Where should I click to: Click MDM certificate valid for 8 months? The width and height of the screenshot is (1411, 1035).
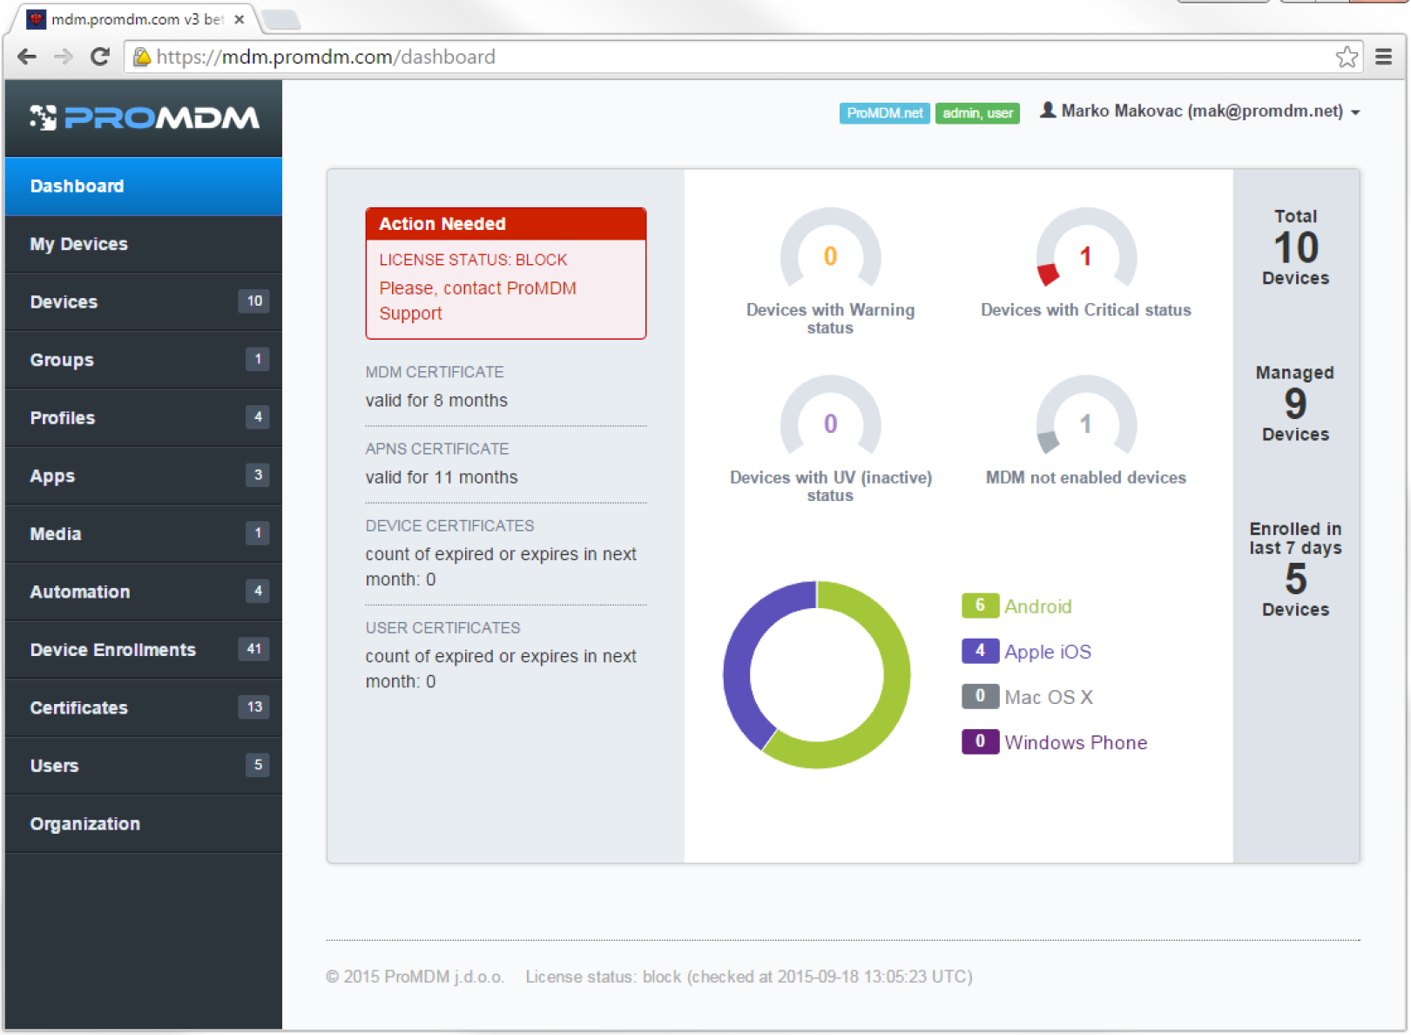pyautogui.click(x=436, y=401)
